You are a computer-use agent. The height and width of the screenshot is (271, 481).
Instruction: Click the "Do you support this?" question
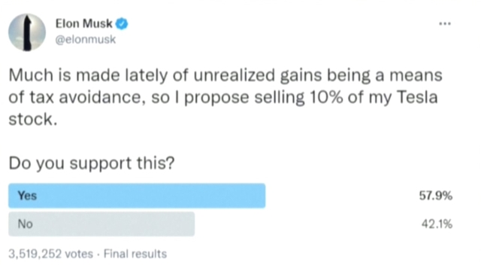[92, 163]
